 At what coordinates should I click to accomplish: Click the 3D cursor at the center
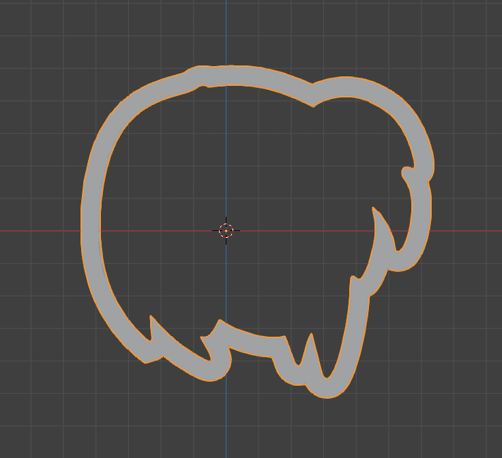click(226, 230)
